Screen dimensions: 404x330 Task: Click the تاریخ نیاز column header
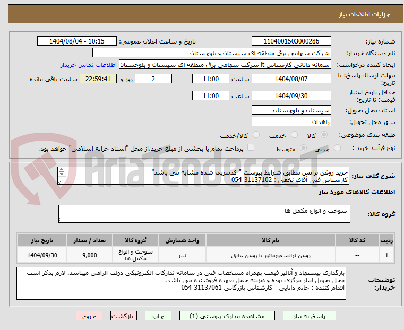coord(42,240)
